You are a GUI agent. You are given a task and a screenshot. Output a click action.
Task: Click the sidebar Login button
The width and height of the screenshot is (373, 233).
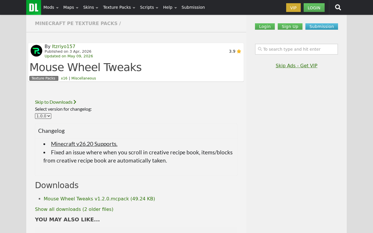pyautogui.click(x=265, y=27)
